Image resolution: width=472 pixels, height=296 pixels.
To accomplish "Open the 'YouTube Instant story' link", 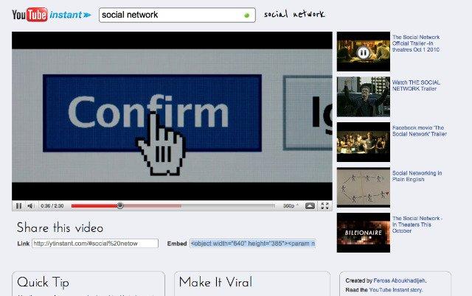I will point(395,289).
